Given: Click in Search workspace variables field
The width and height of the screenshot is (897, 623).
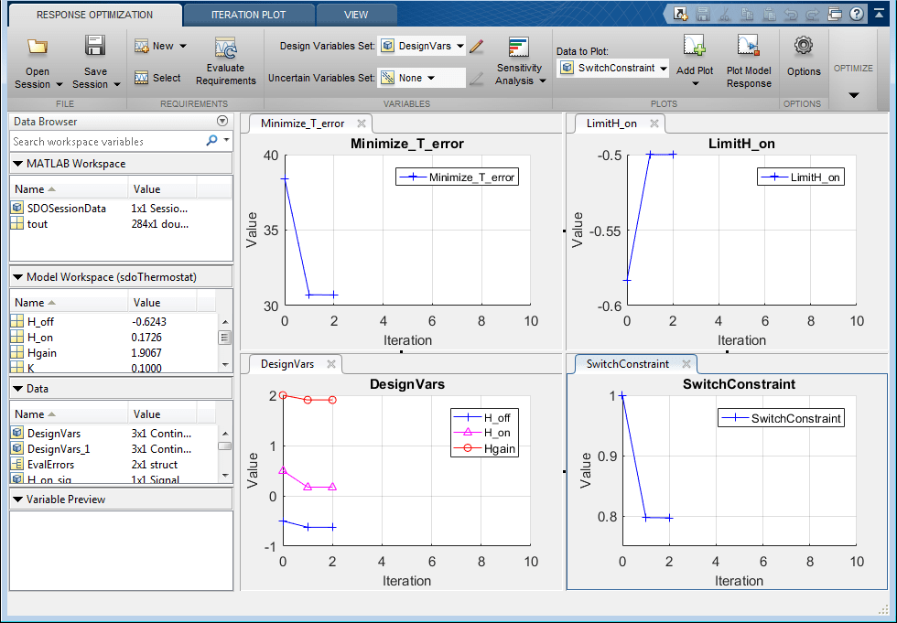Looking at the screenshot, I should (x=107, y=141).
